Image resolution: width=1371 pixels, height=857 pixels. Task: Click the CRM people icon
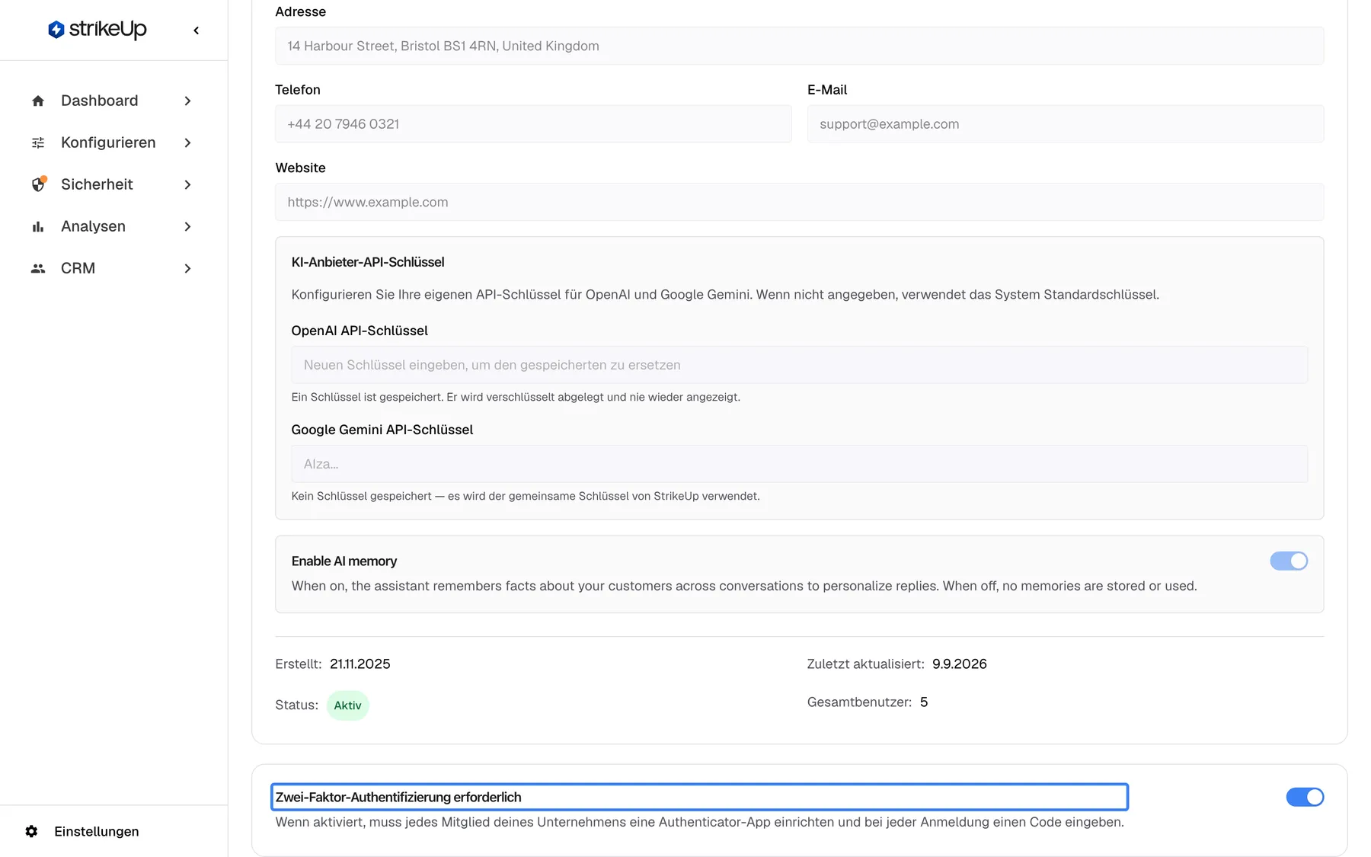[38, 268]
